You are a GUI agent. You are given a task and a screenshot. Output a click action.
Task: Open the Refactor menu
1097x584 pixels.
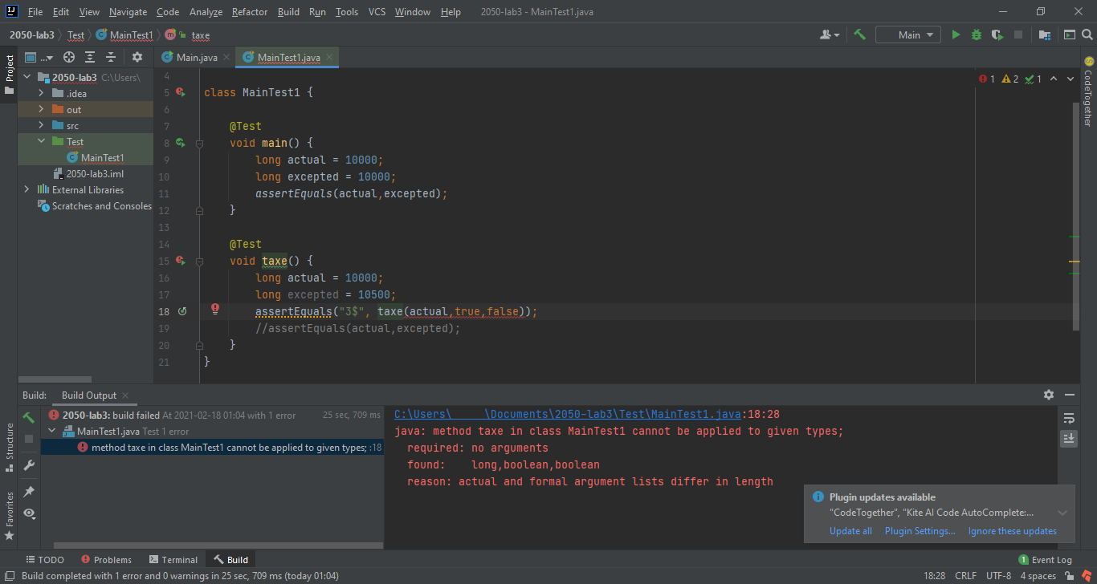249,12
